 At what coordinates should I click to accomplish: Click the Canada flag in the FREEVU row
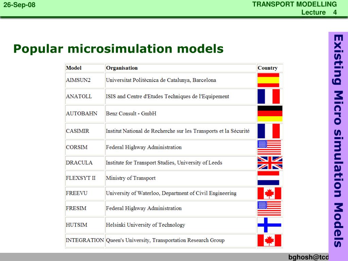coord(269,193)
